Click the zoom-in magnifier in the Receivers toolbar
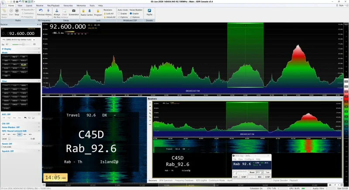349x190 pixels. (x=150, y=114)
